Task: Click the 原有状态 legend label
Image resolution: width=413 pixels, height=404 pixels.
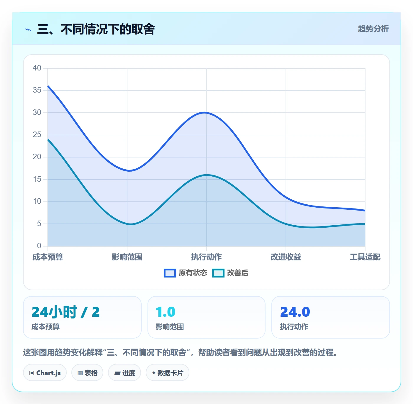Action: pyautogui.click(x=193, y=273)
